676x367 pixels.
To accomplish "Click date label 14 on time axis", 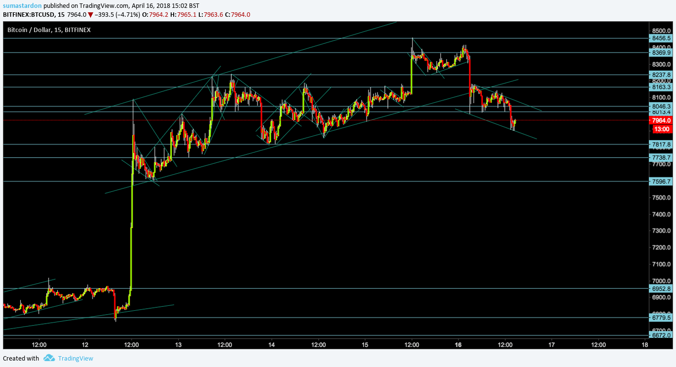I will (x=272, y=344).
